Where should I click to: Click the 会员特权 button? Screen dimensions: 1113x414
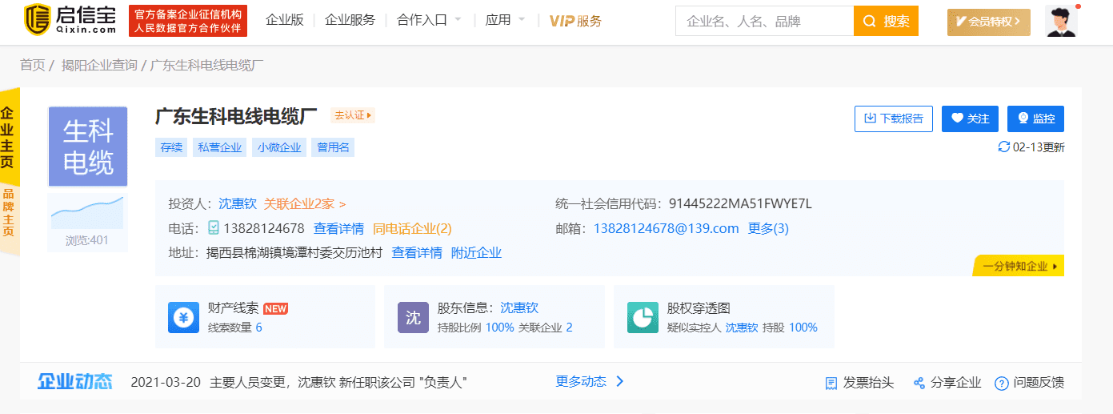(x=989, y=22)
